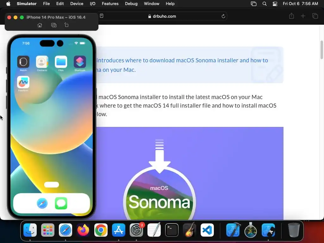Open Control Center in menu bar
The width and height of the screenshot is (324, 243).
[x=275, y=4]
